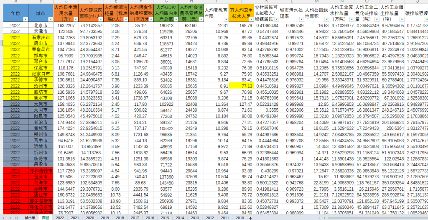Select the city cell 张家口市
Image resolution: width=428 pixels, height=220 pixels.
coord(41,74)
